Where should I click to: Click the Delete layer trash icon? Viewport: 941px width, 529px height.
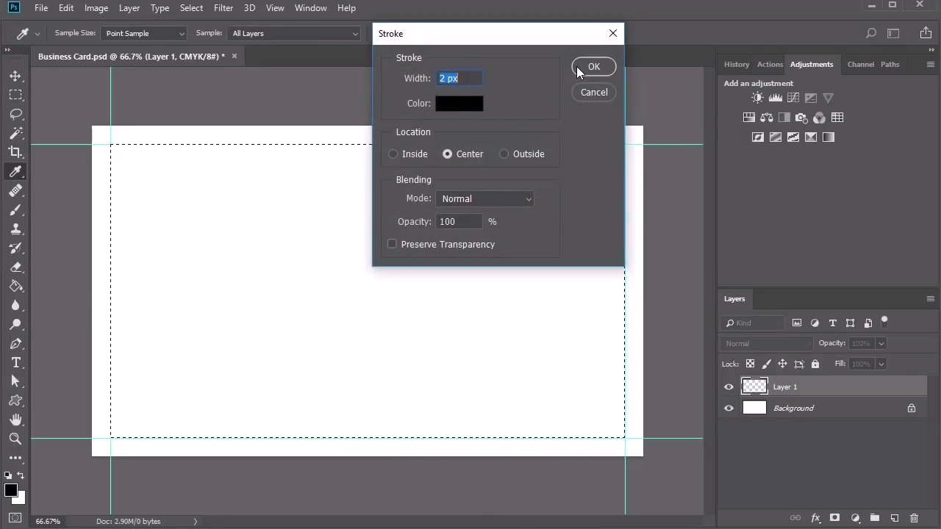click(914, 518)
